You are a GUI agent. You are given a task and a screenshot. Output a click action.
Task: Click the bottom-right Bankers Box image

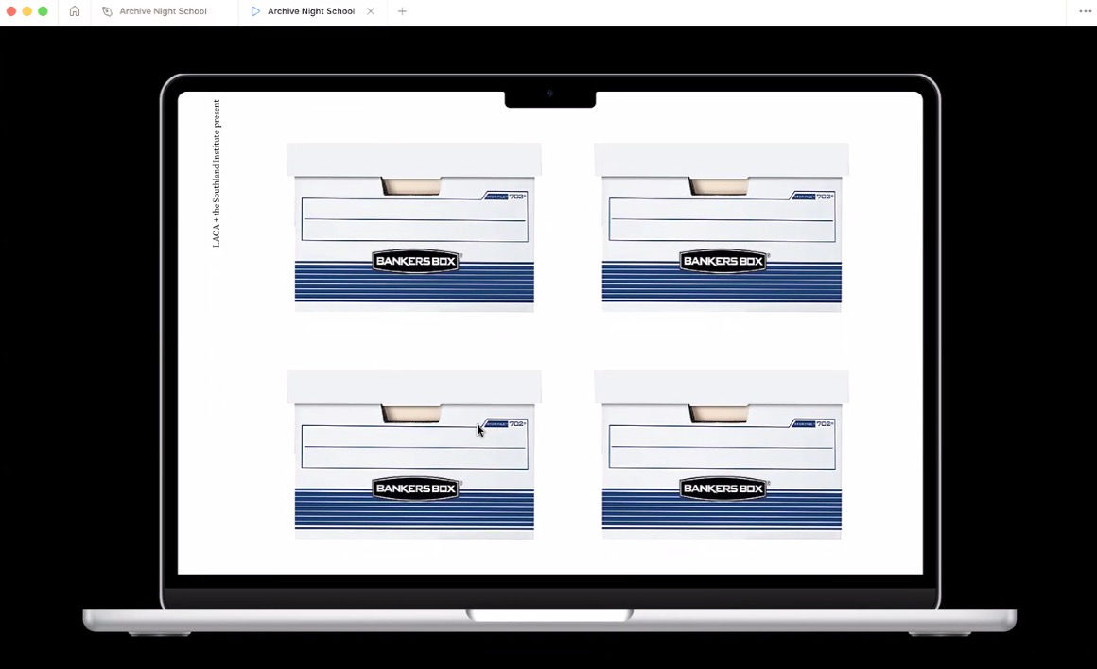722,455
